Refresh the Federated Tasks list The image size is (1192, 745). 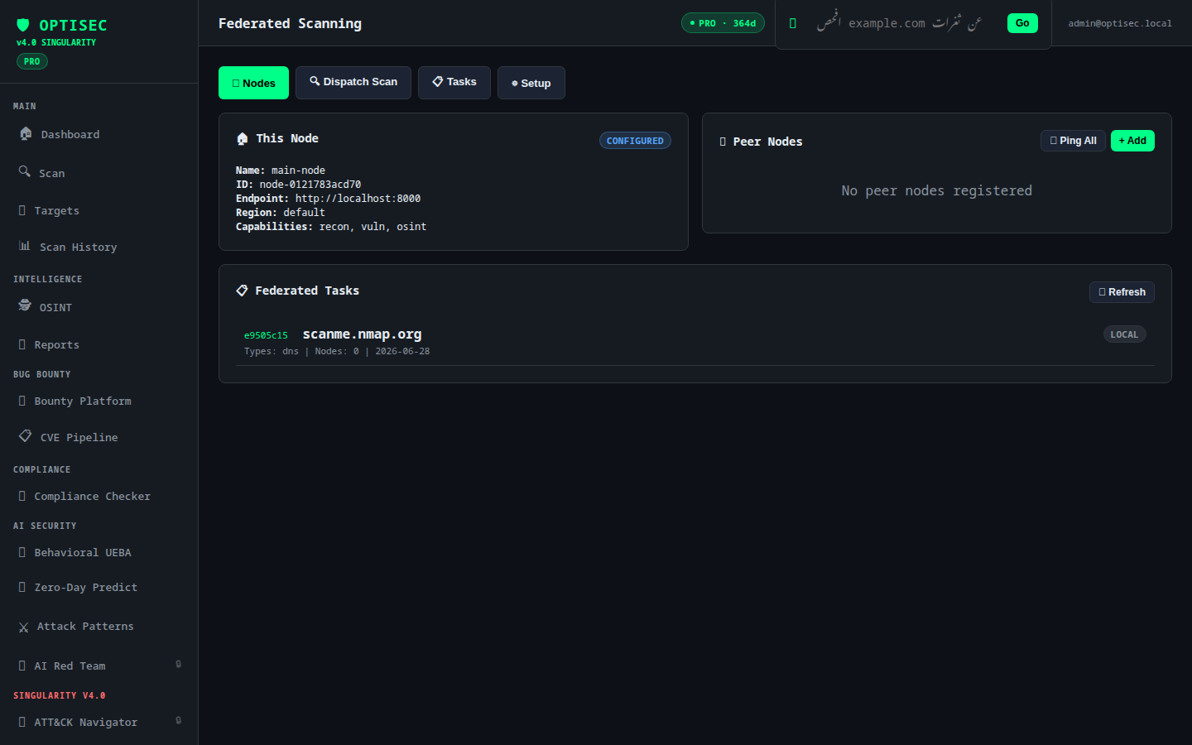click(x=1122, y=292)
